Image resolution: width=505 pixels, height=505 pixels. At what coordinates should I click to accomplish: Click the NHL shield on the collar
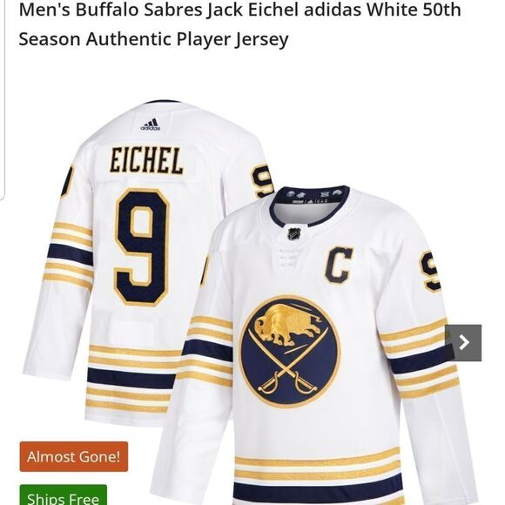294,233
